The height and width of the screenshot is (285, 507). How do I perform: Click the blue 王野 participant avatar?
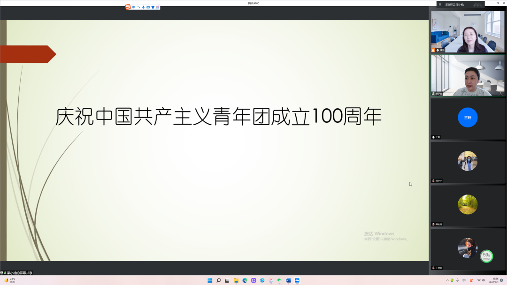(468, 118)
